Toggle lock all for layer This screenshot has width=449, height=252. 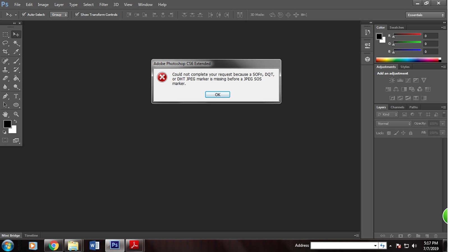411,133
